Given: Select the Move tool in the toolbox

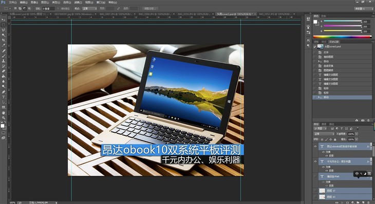Looking at the screenshot, I should pyautogui.click(x=4, y=19).
